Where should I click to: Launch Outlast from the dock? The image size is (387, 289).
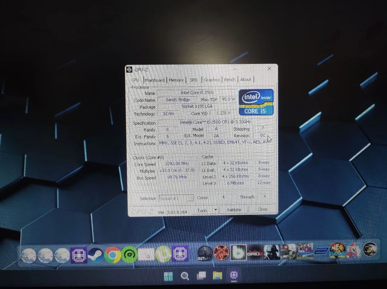(205, 253)
